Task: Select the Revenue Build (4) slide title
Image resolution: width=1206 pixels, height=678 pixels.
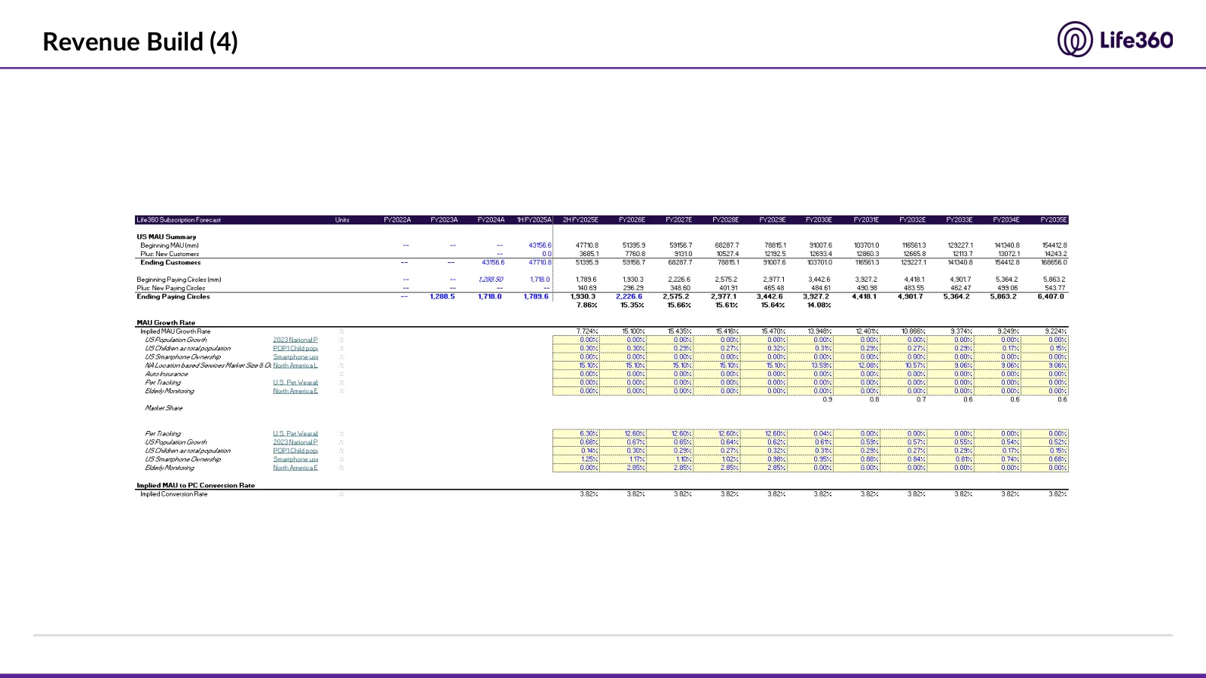Action: pyautogui.click(x=140, y=41)
